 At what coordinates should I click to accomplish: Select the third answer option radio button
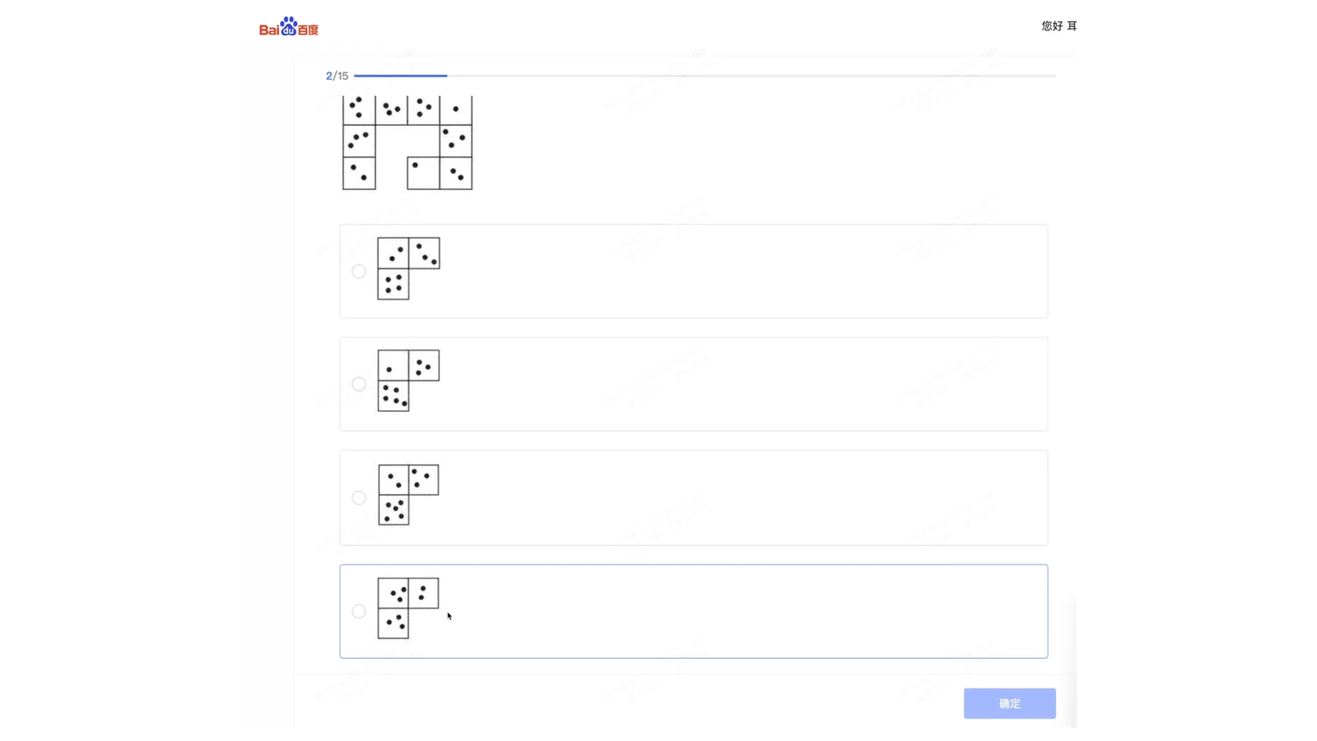click(359, 497)
